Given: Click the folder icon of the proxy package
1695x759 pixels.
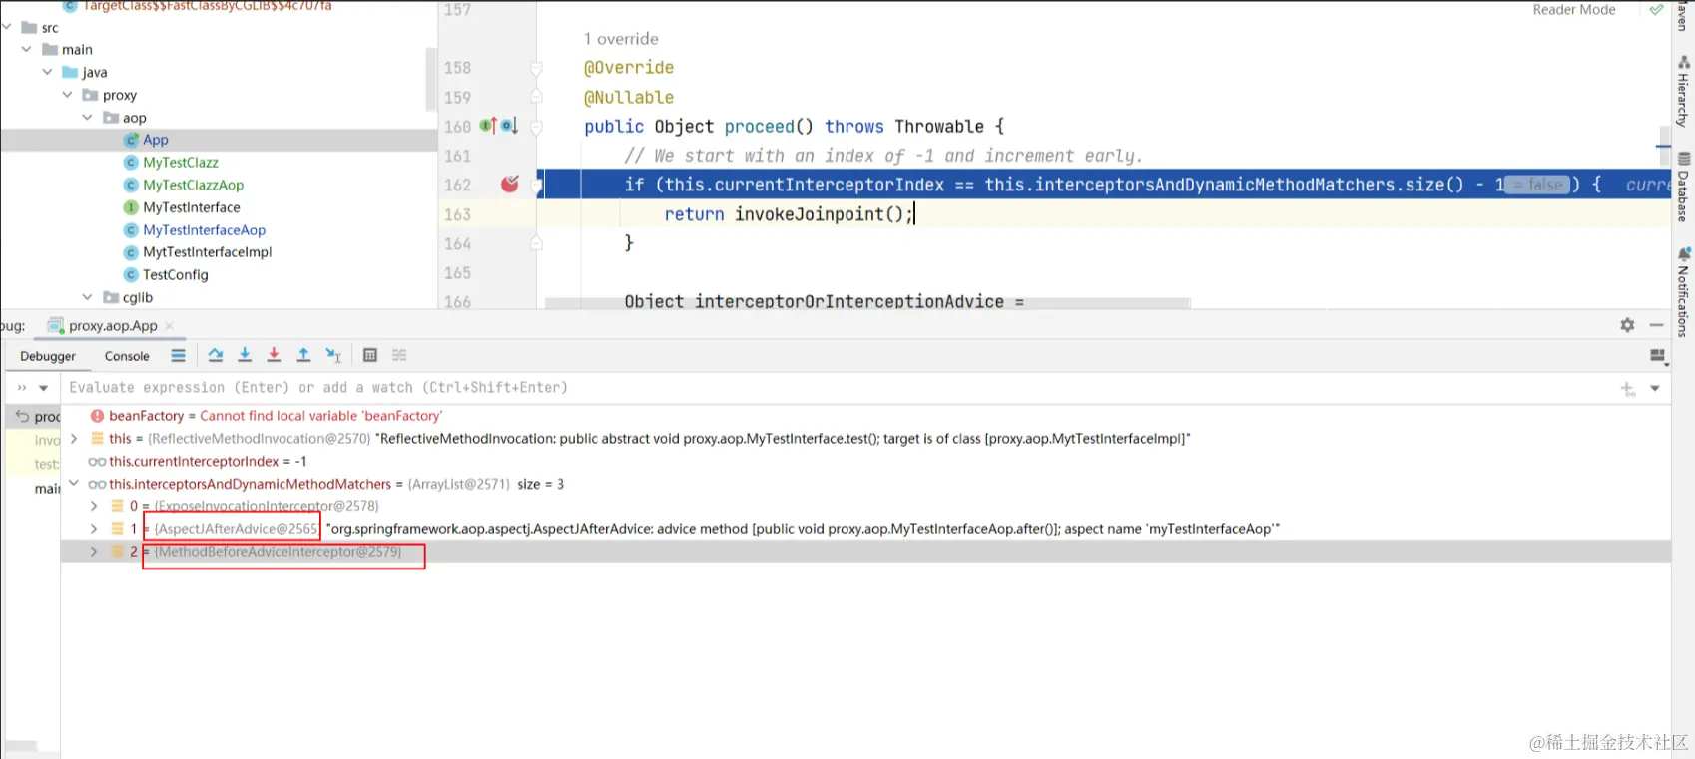Looking at the screenshot, I should tap(90, 95).
